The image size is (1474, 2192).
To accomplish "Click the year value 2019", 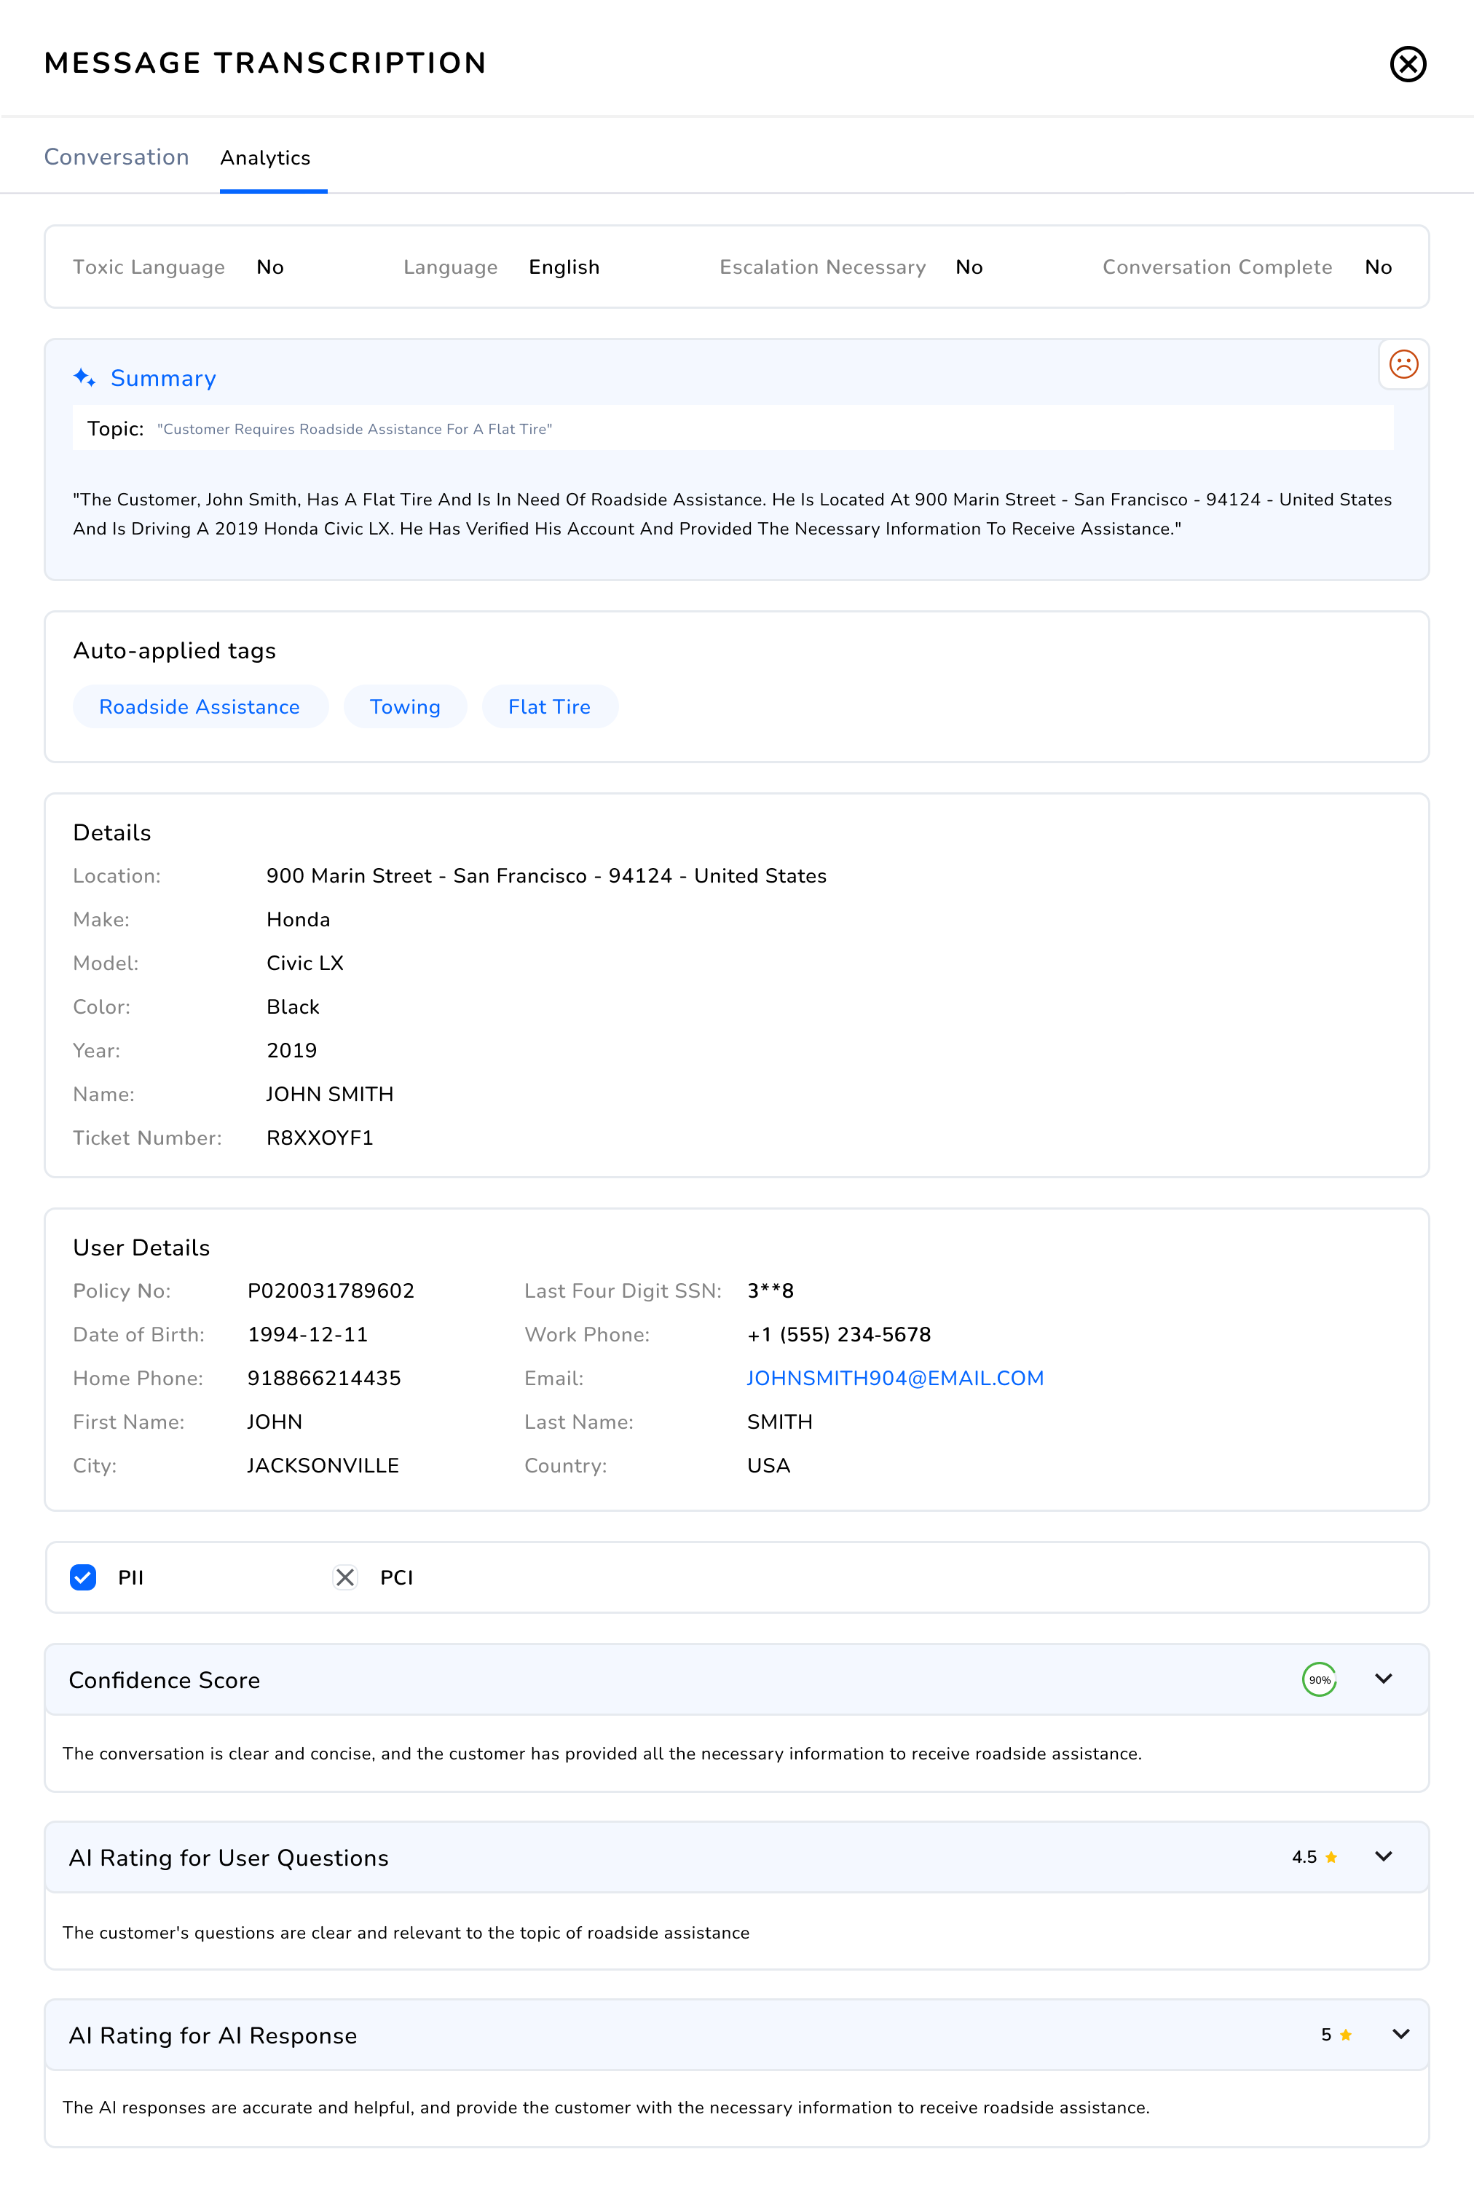I will 291,1050.
